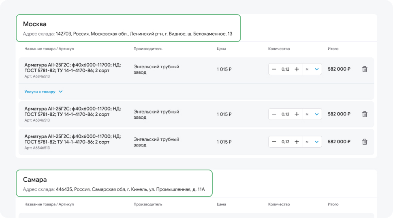Screen dimensions: 393x218
Task: Decrease quantity of third Москва product row
Action: (274, 142)
